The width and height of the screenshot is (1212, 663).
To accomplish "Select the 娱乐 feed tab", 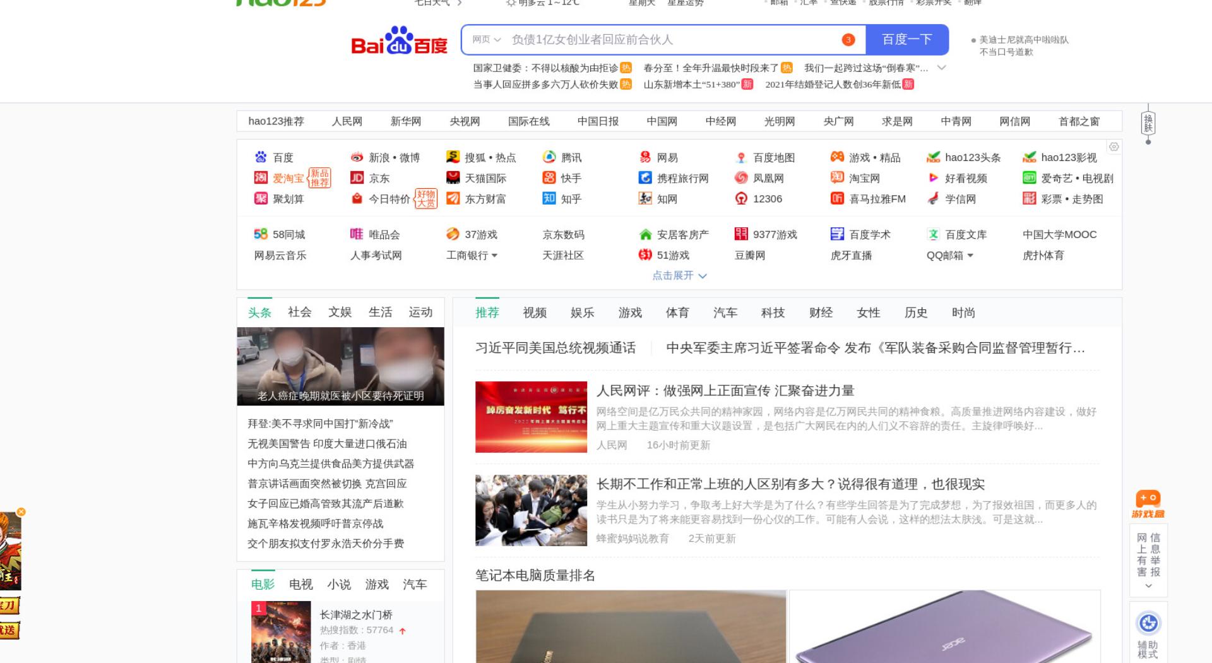I will click(x=583, y=313).
